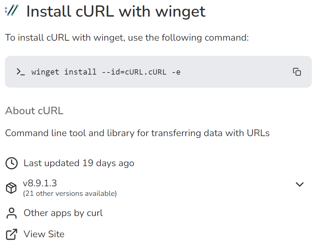Viewport: 315px width, 245px height.
Task: Expand the versions list chevron
Action: coord(299,184)
